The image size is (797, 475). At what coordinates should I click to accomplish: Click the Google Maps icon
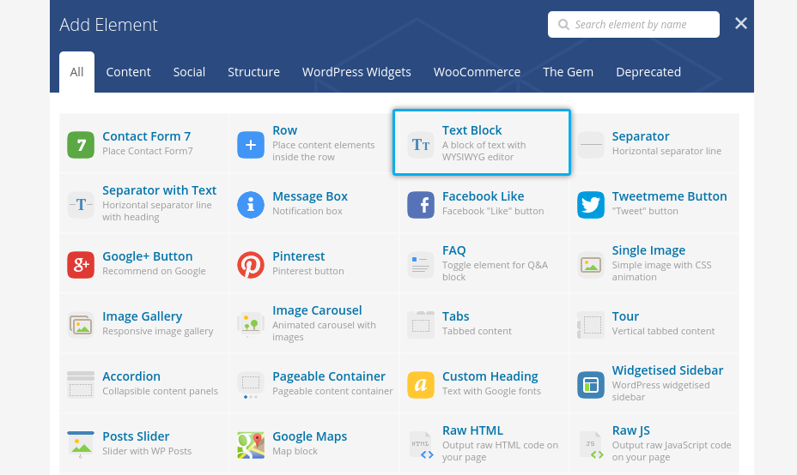(x=251, y=445)
